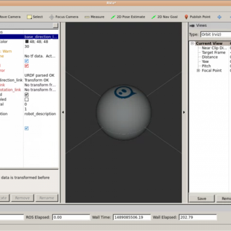Activate the Select tool
The height and width of the screenshot is (231, 231).
point(35,17)
